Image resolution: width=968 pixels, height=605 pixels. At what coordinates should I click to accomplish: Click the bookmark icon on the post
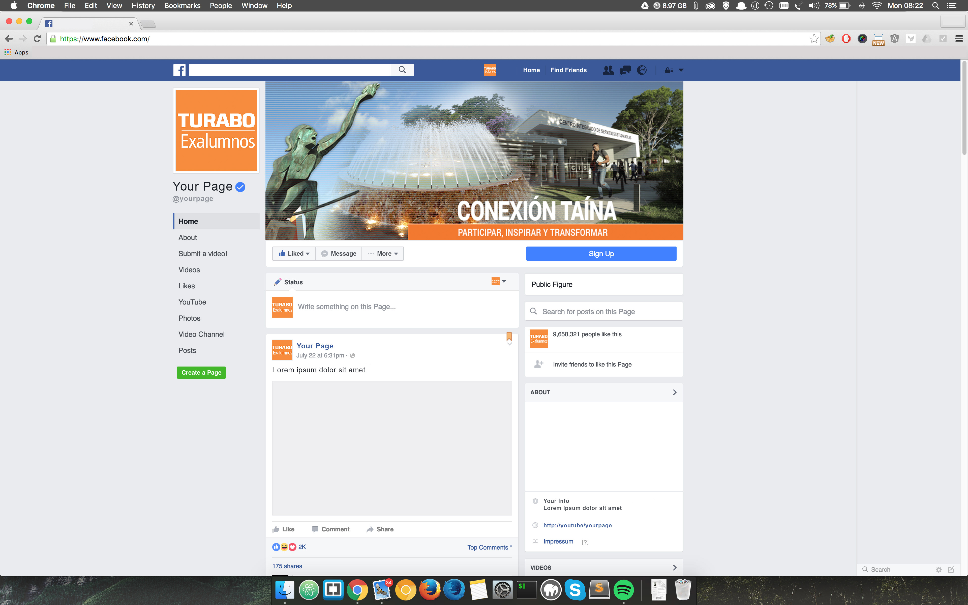pos(509,336)
